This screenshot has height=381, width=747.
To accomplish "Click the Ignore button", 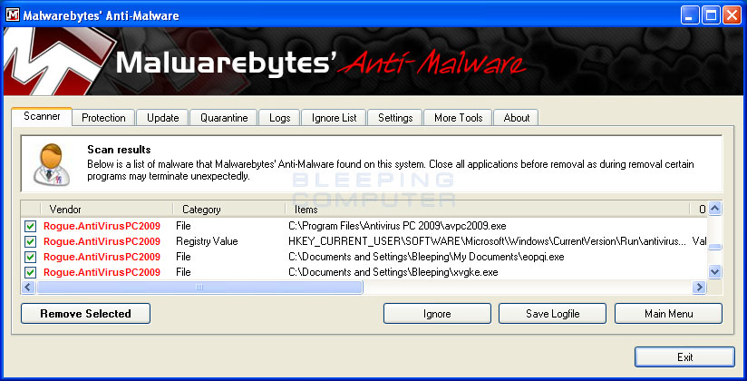I will 437,313.
